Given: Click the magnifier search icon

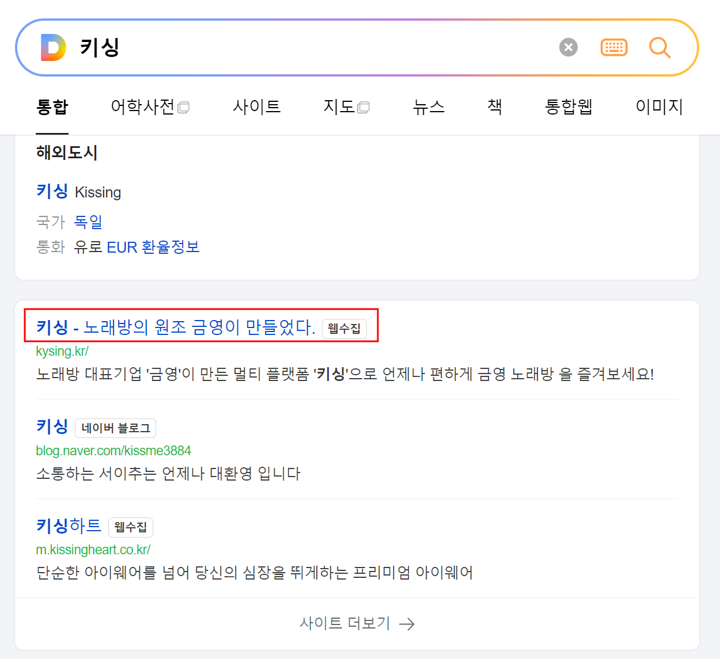Looking at the screenshot, I should click(x=660, y=48).
